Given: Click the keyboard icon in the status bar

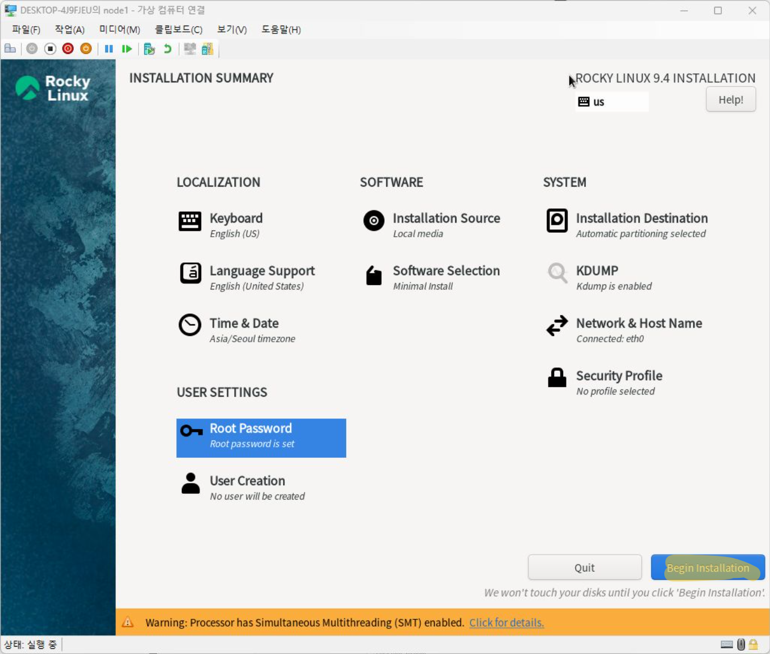Looking at the screenshot, I should (x=727, y=644).
